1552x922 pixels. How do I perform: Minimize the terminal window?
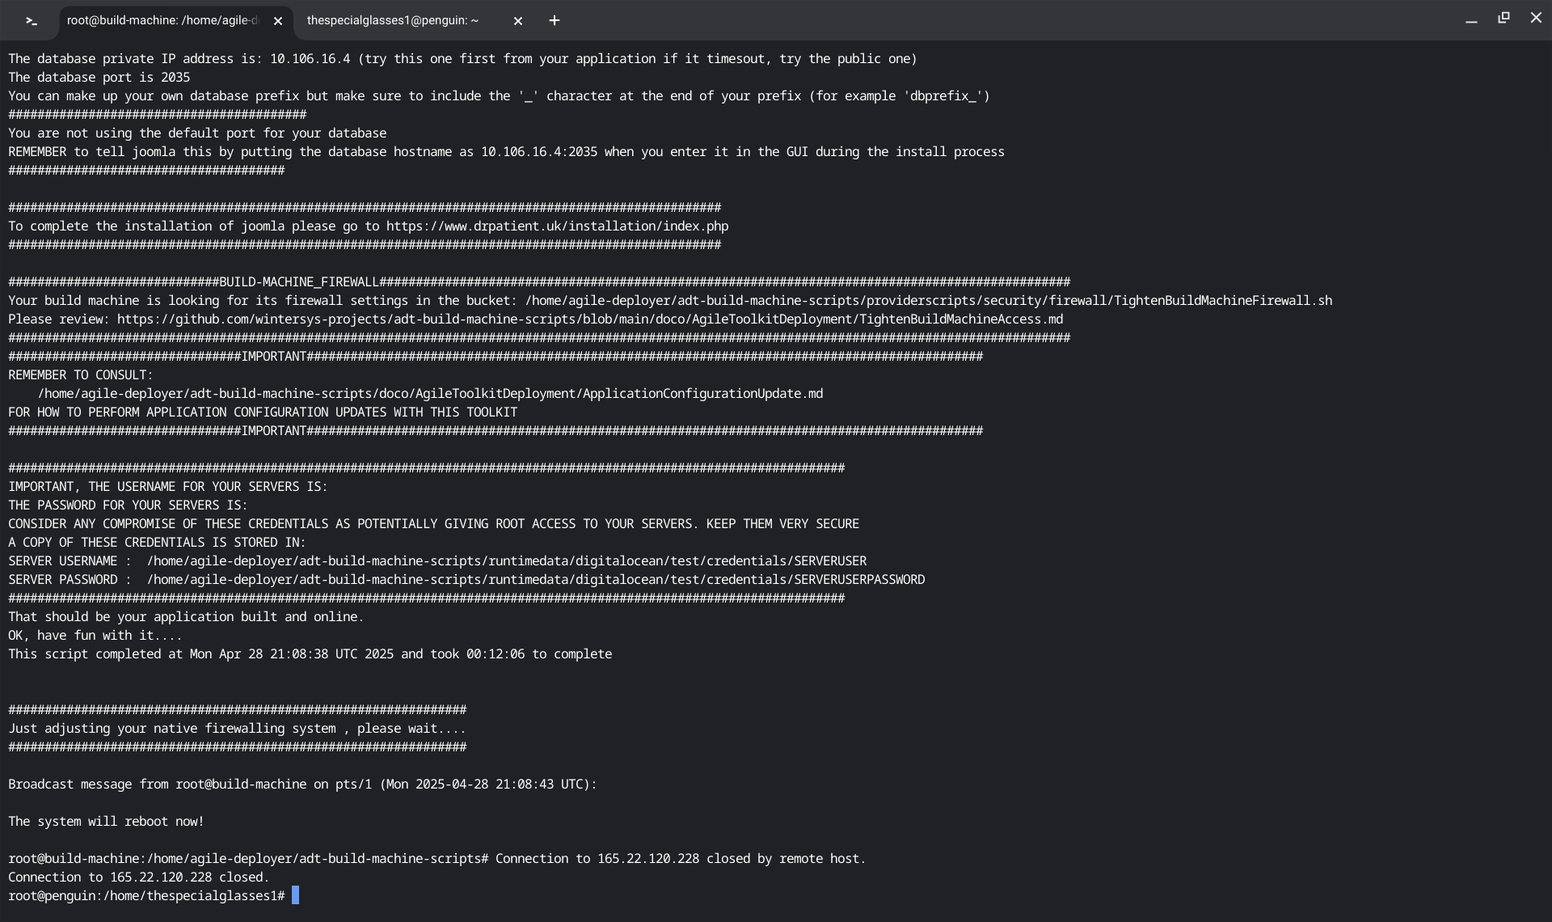(x=1471, y=20)
